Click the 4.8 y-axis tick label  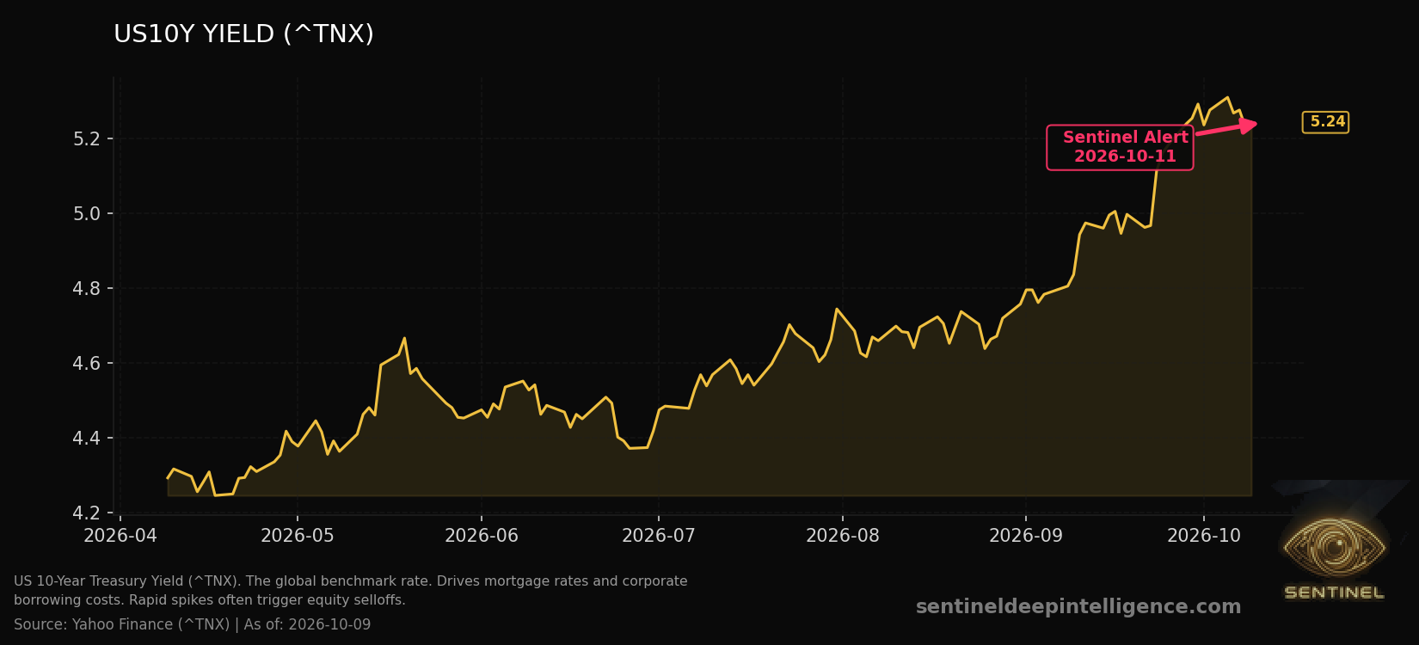[x=88, y=288]
